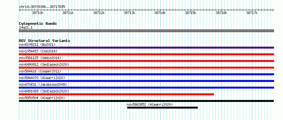Click the Cytogenetic Bands track title
The width and height of the screenshot is (283, 120).
click(38, 23)
